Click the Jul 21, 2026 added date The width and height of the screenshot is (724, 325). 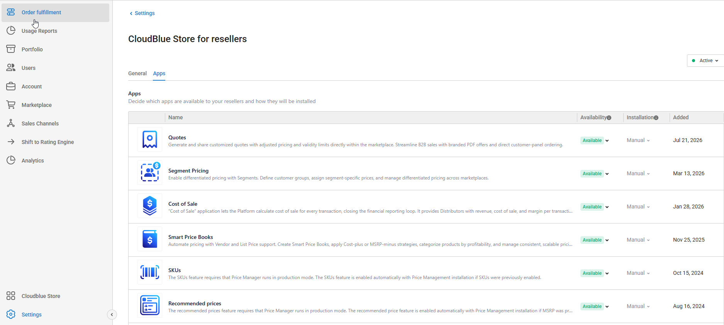pos(688,140)
